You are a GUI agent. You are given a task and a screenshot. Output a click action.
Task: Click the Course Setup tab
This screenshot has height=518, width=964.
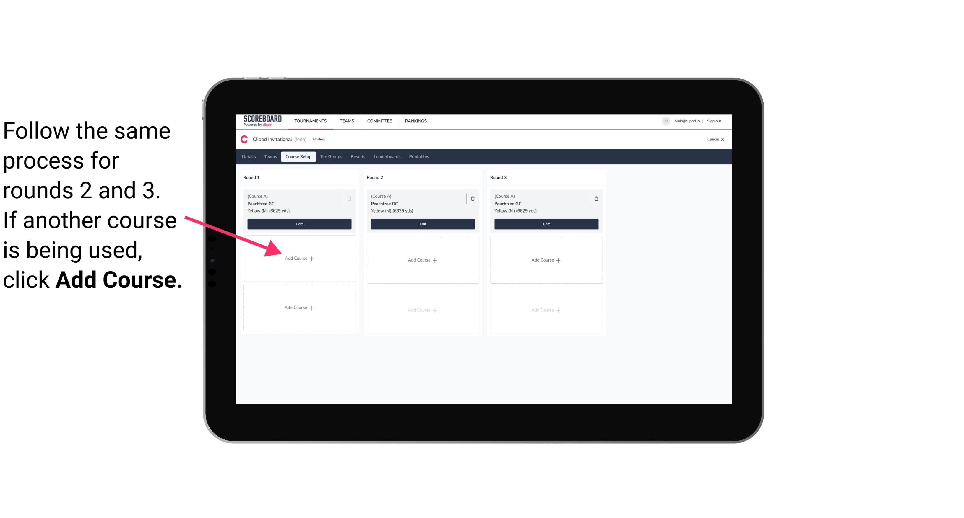click(298, 157)
